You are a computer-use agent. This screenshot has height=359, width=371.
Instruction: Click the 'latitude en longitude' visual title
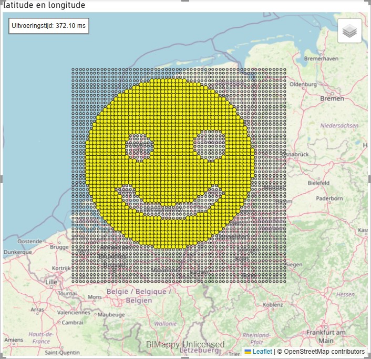tap(44, 5)
